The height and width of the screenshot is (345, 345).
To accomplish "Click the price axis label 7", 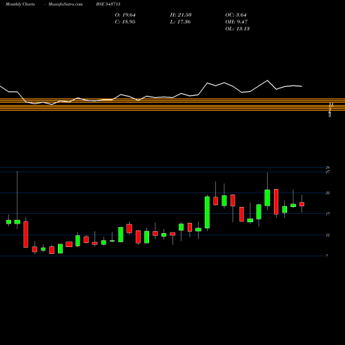I will pyautogui.click(x=327, y=256).
